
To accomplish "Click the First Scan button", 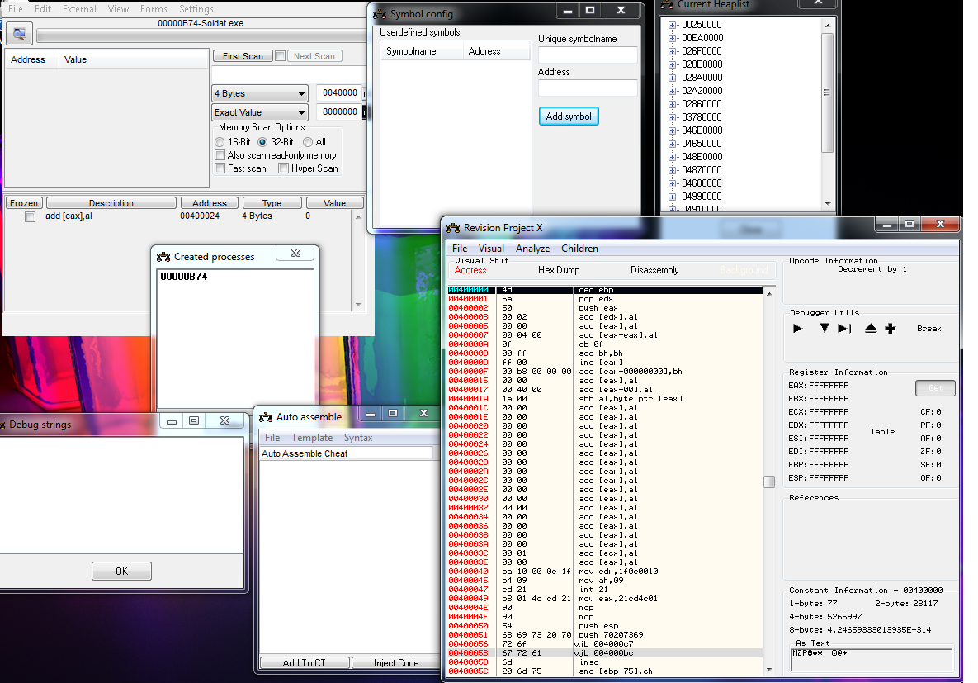I will pos(243,55).
